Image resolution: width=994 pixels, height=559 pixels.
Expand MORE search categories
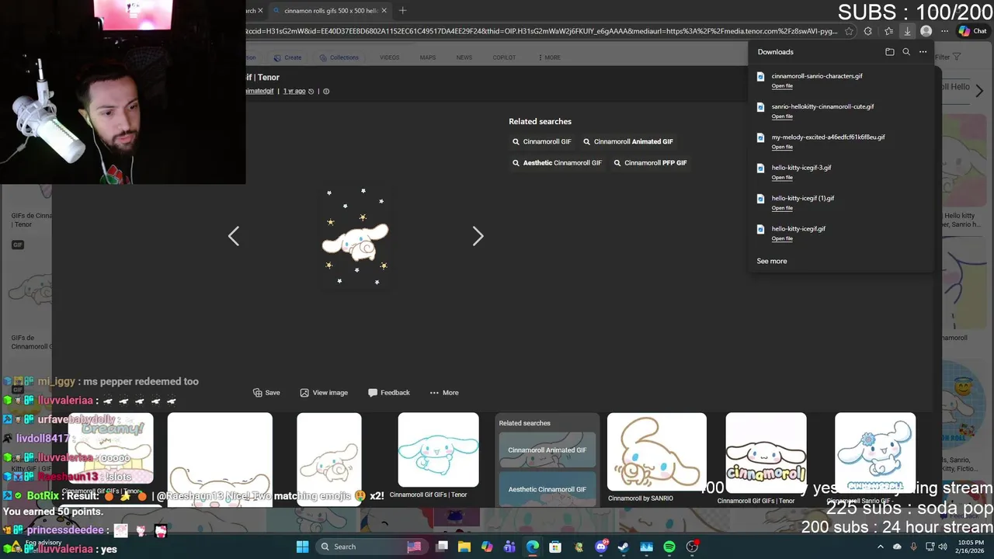549,57
